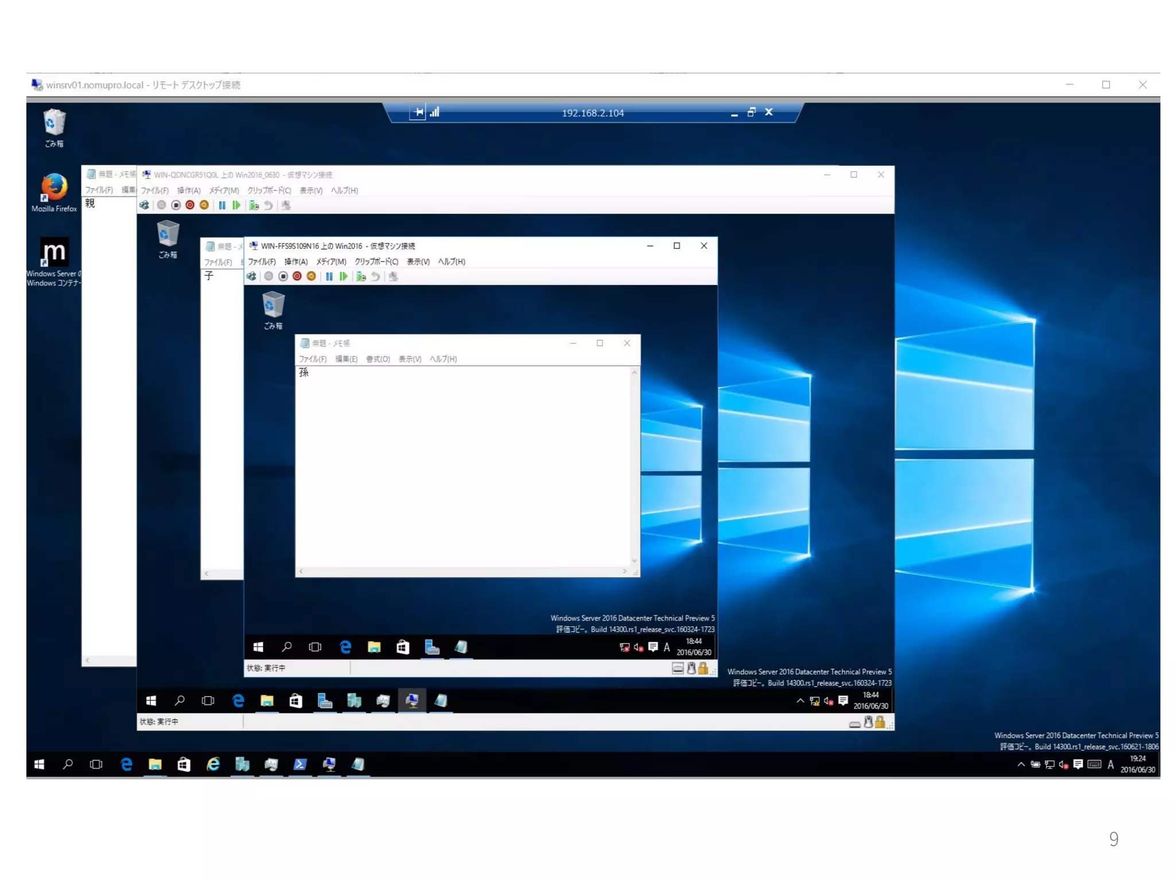Click Checkpoint icon in Win2016 VM toolbar
Viewport: 1175px width, 881px height.
[361, 276]
